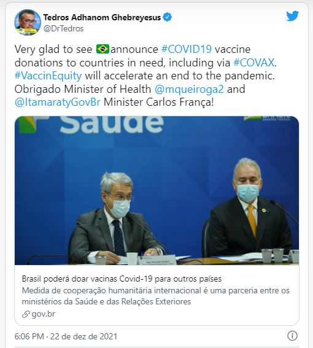Open the #COVID19 hashtag

[x=187, y=49]
